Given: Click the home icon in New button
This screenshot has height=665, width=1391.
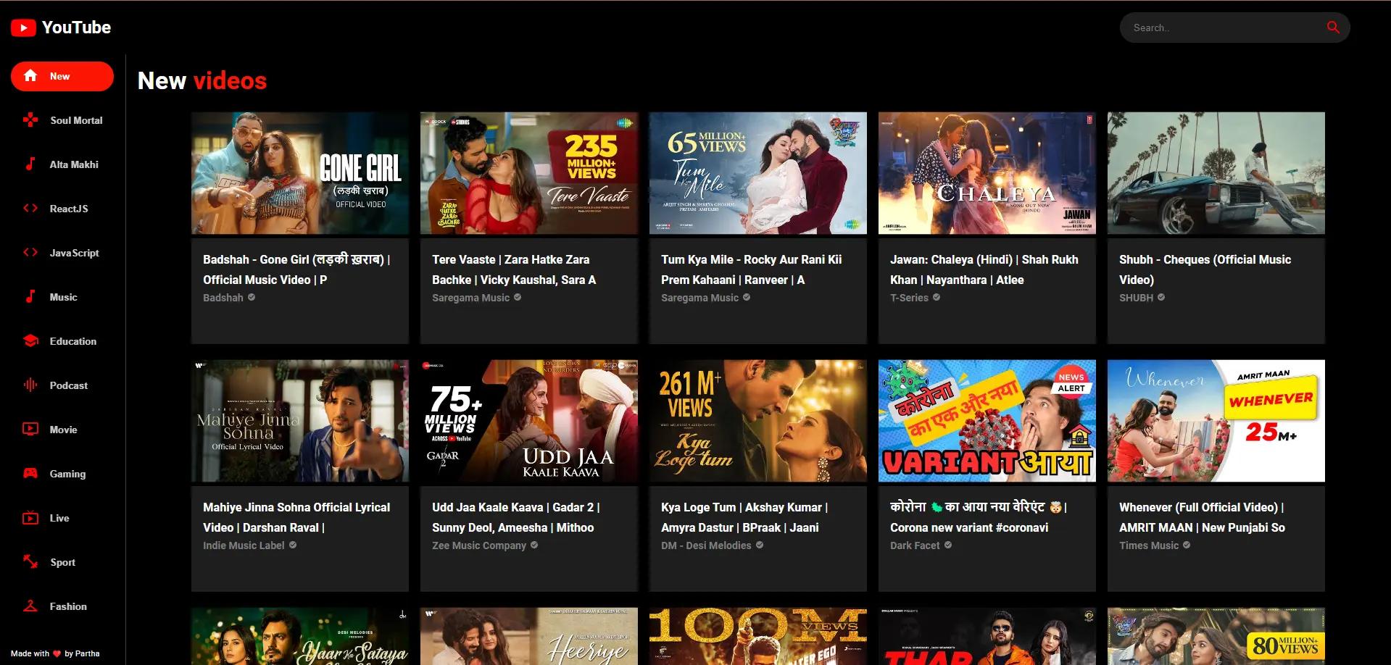Looking at the screenshot, I should pos(30,75).
